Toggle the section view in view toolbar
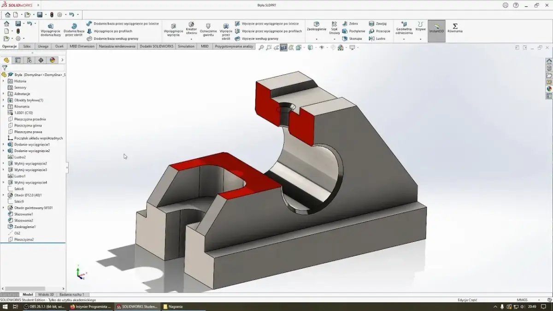 (283, 47)
